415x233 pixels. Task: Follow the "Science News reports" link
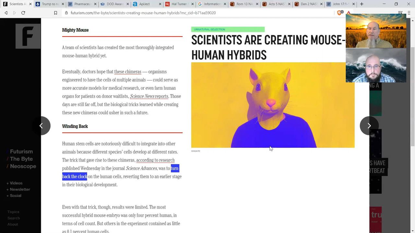tap(149, 96)
